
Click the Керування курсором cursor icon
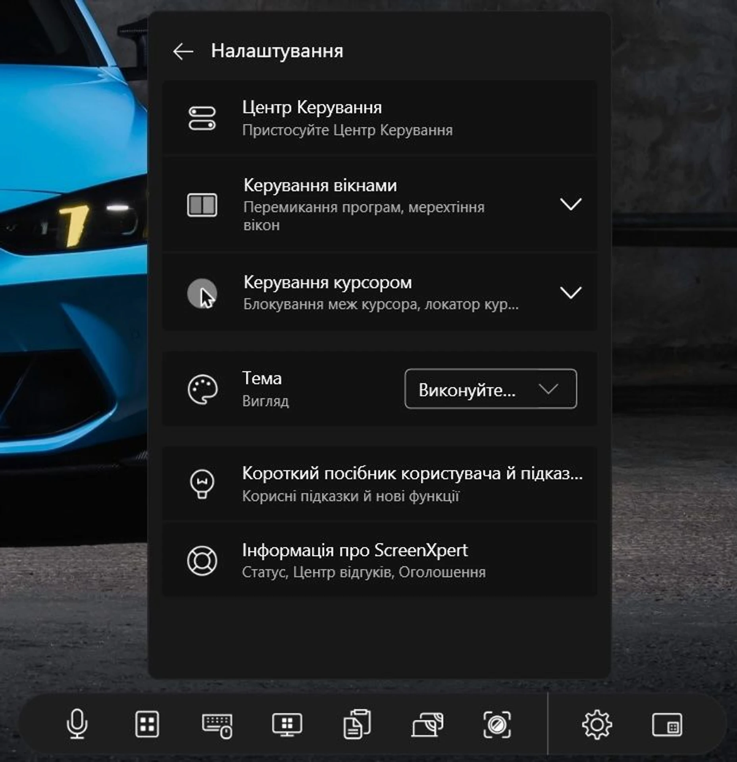click(x=202, y=294)
